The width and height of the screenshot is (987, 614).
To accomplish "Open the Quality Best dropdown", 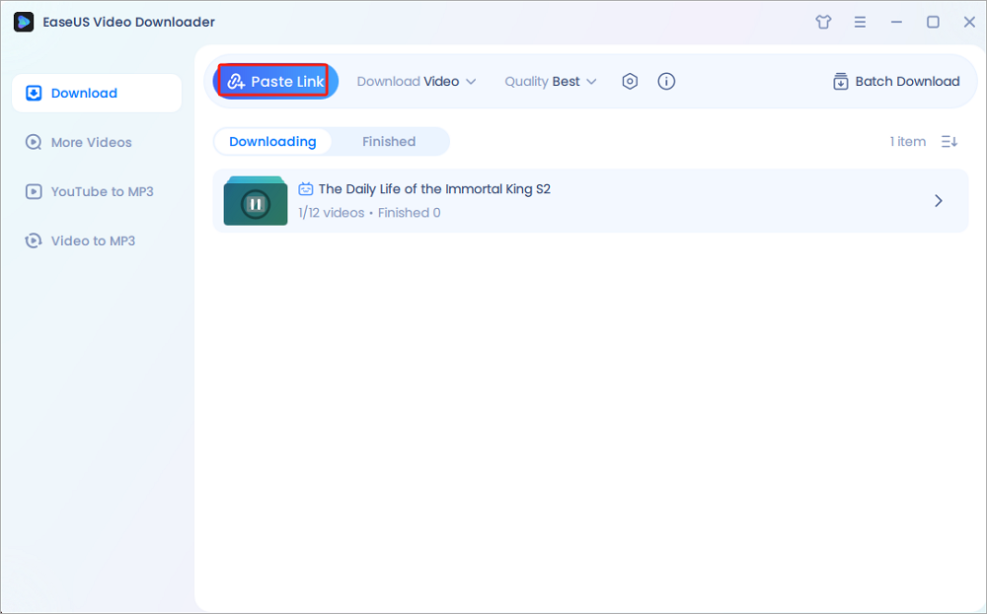I will (x=550, y=82).
